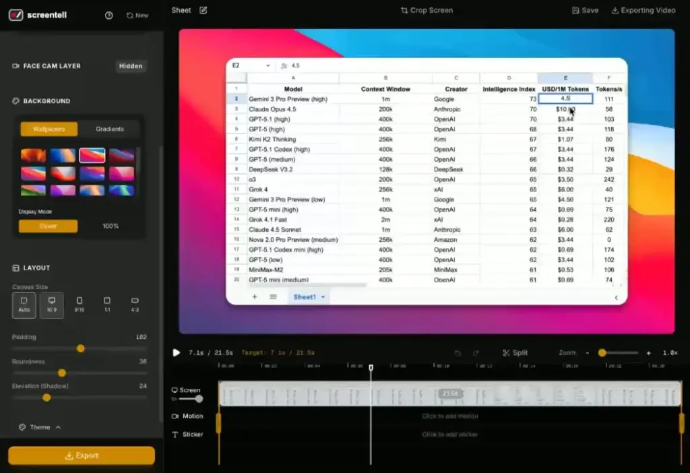
Task: Select the Split tool in timeline toolbar
Action: tap(515, 352)
